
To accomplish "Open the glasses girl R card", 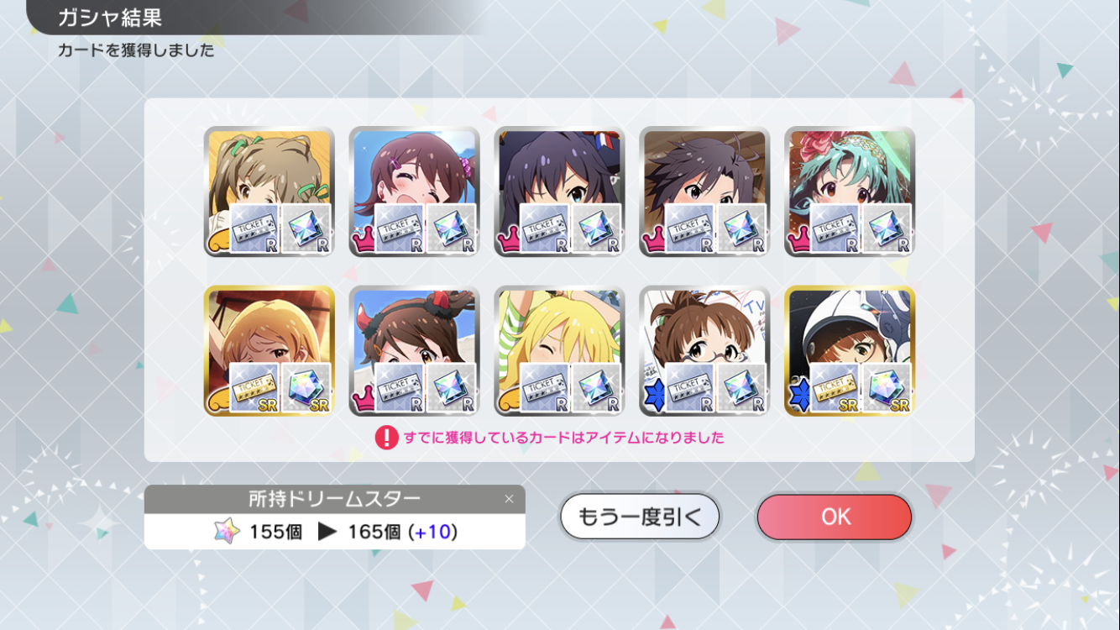I will [704, 351].
